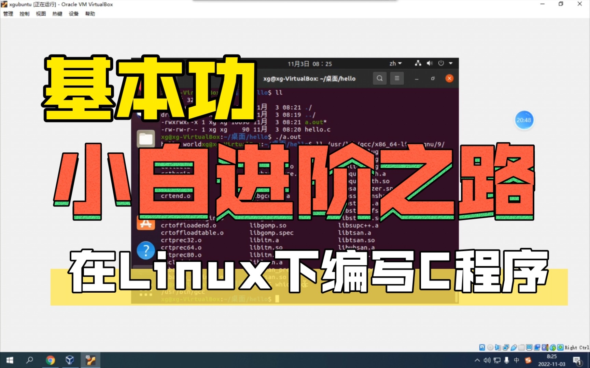Click VirtualBox shared folders indicator
The width and height of the screenshot is (590, 368).
(521, 348)
